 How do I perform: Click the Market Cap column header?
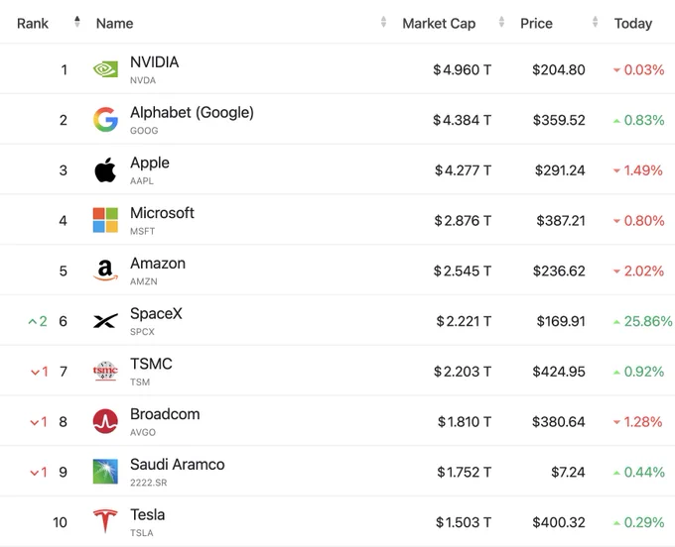[439, 23]
